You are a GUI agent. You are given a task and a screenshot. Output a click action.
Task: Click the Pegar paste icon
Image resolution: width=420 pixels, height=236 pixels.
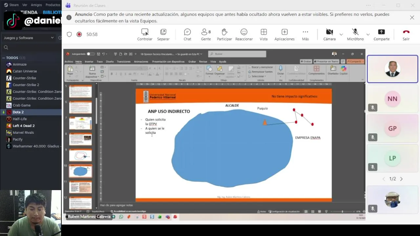coord(70,69)
